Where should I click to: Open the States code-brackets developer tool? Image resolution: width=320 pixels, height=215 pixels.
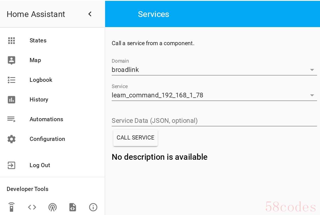pos(32,207)
